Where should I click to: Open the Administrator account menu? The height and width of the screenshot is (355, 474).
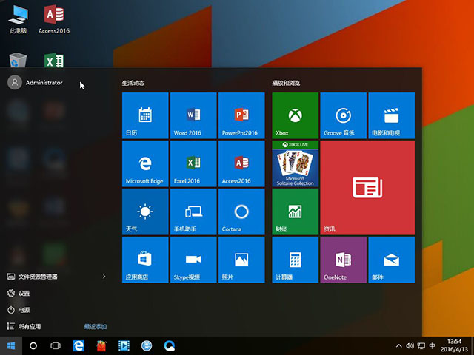click(36, 83)
